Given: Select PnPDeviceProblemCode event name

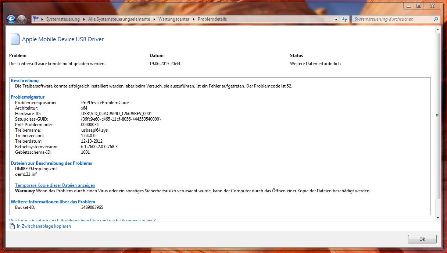Looking at the screenshot, I should point(105,103).
